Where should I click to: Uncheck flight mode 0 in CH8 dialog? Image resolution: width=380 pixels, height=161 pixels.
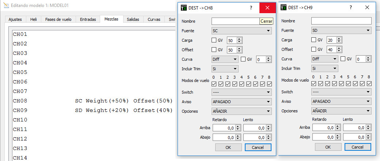(x=214, y=84)
